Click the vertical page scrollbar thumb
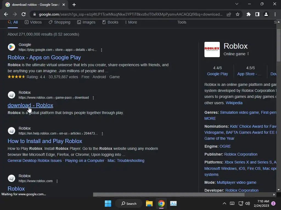The height and width of the screenshot is (210, 281). pos(279,45)
